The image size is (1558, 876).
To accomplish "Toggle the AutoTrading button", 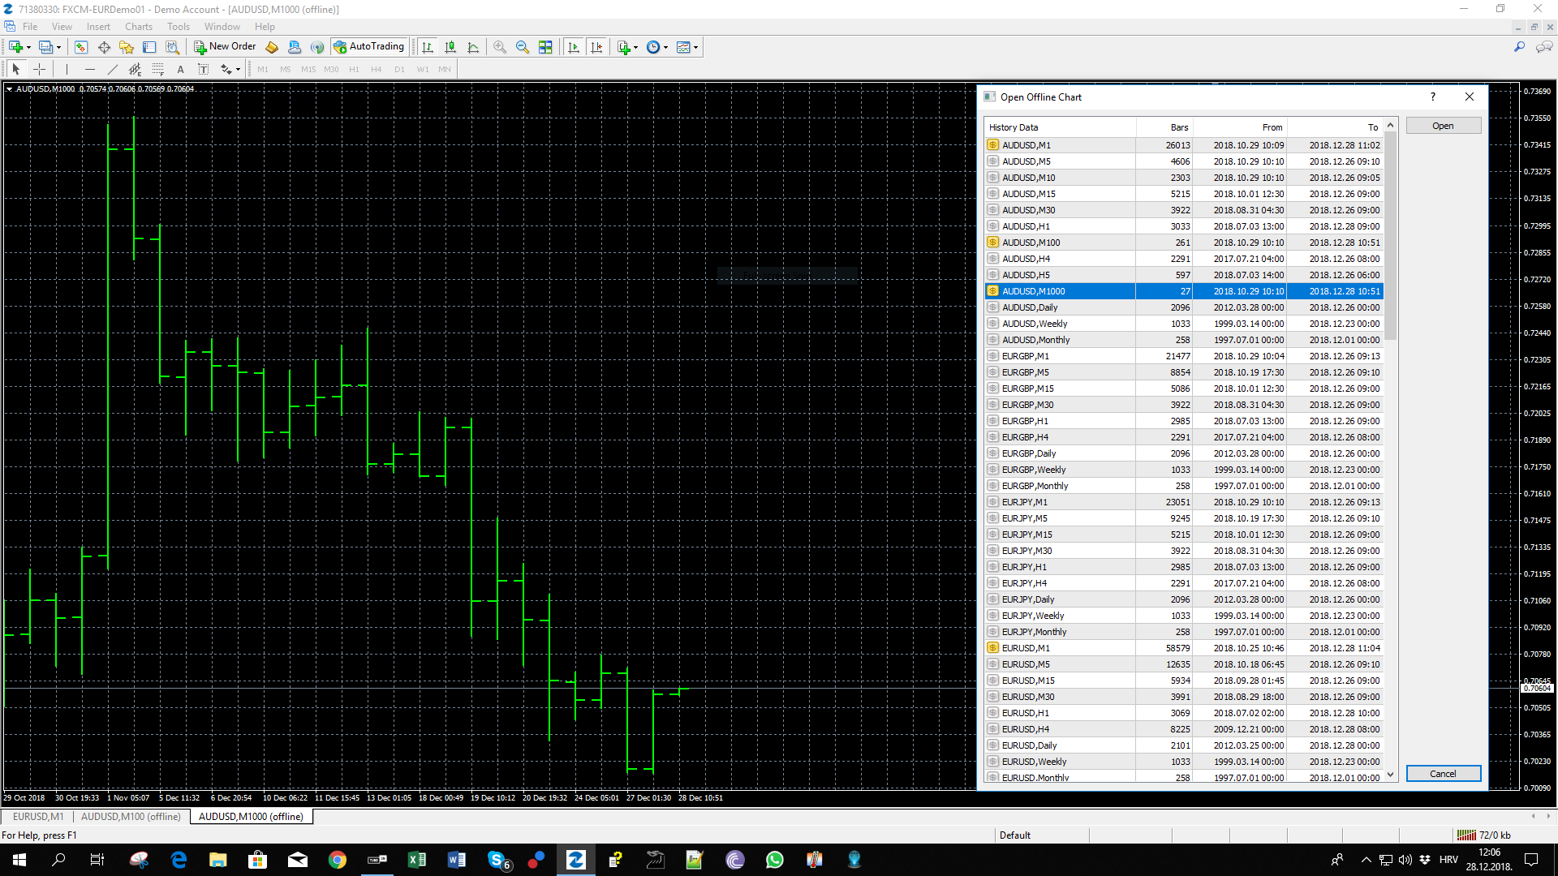I will click(x=368, y=47).
